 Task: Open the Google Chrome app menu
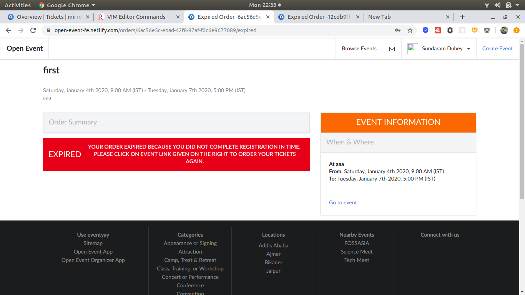click(67, 5)
